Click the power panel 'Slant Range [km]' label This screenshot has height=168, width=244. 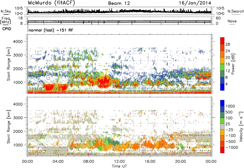point(9,64)
